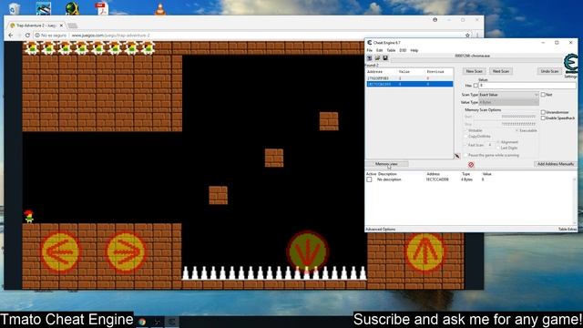Image resolution: width=583 pixels, height=328 pixels.
Task: Open Advanced Options at the bottom
Action: coord(381,230)
